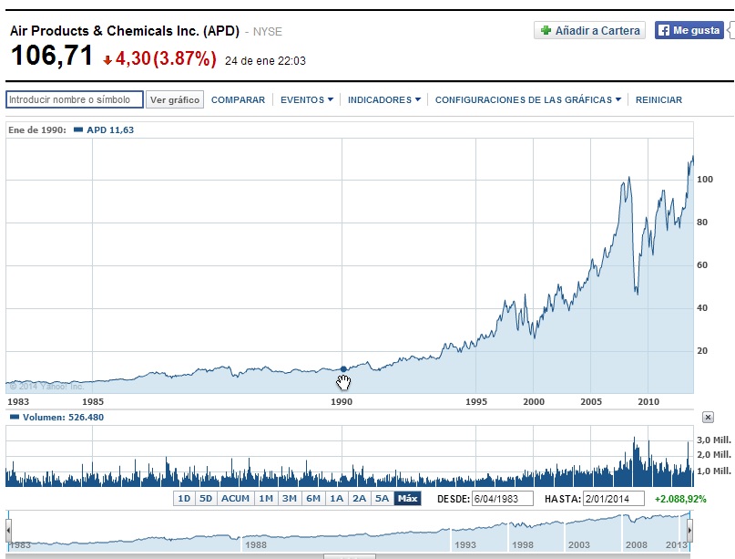Click the +2.088,92% performance value
735x559 pixels.
[680, 499]
